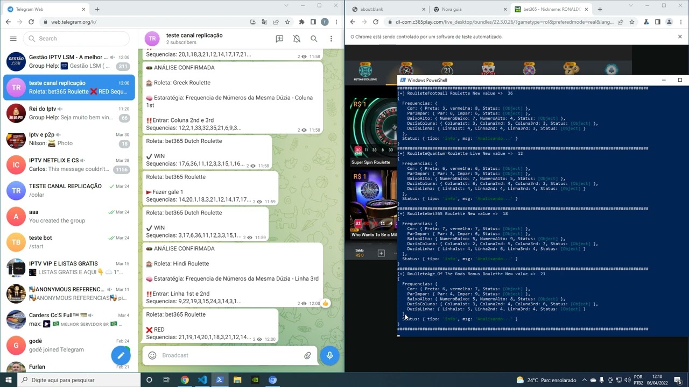Expand system tray hidden icons chevron
This screenshot has width=689, height=387.
[585, 380]
